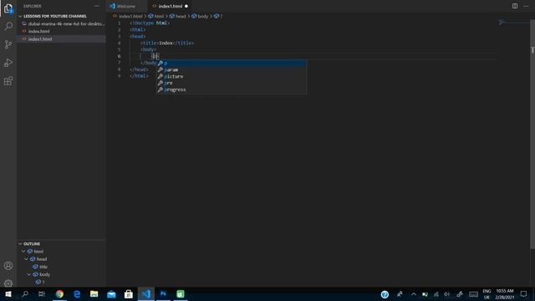Screen dimensions: 535x301
Task: Click line number 6 in the gutter
Action: [119, 56]
